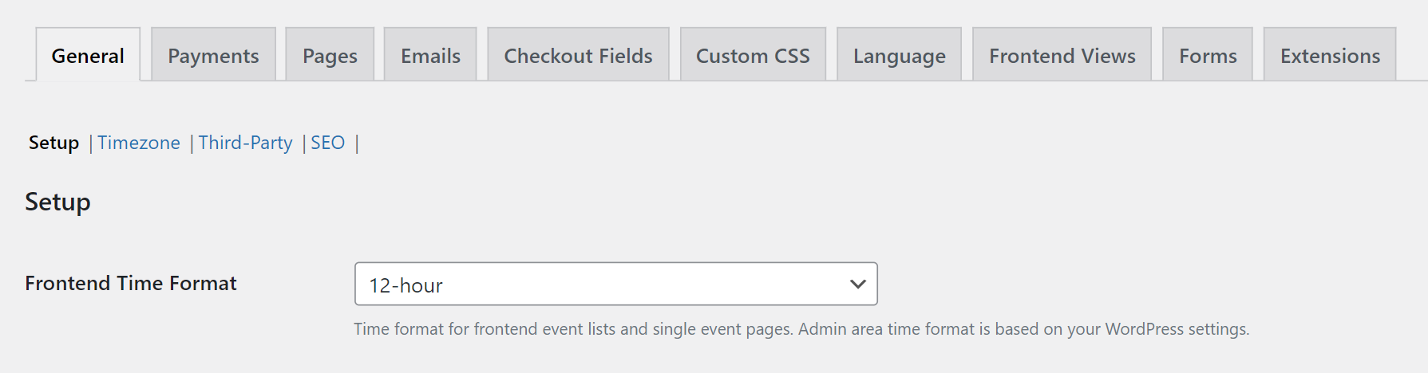Click the chevron arrow on time format select

(858, 284)
